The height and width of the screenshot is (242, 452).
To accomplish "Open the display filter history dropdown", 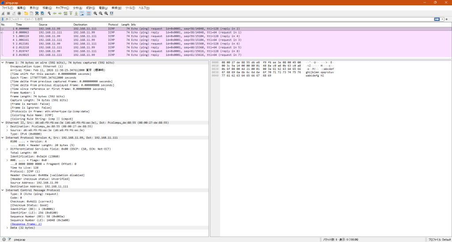I will 442,19.
